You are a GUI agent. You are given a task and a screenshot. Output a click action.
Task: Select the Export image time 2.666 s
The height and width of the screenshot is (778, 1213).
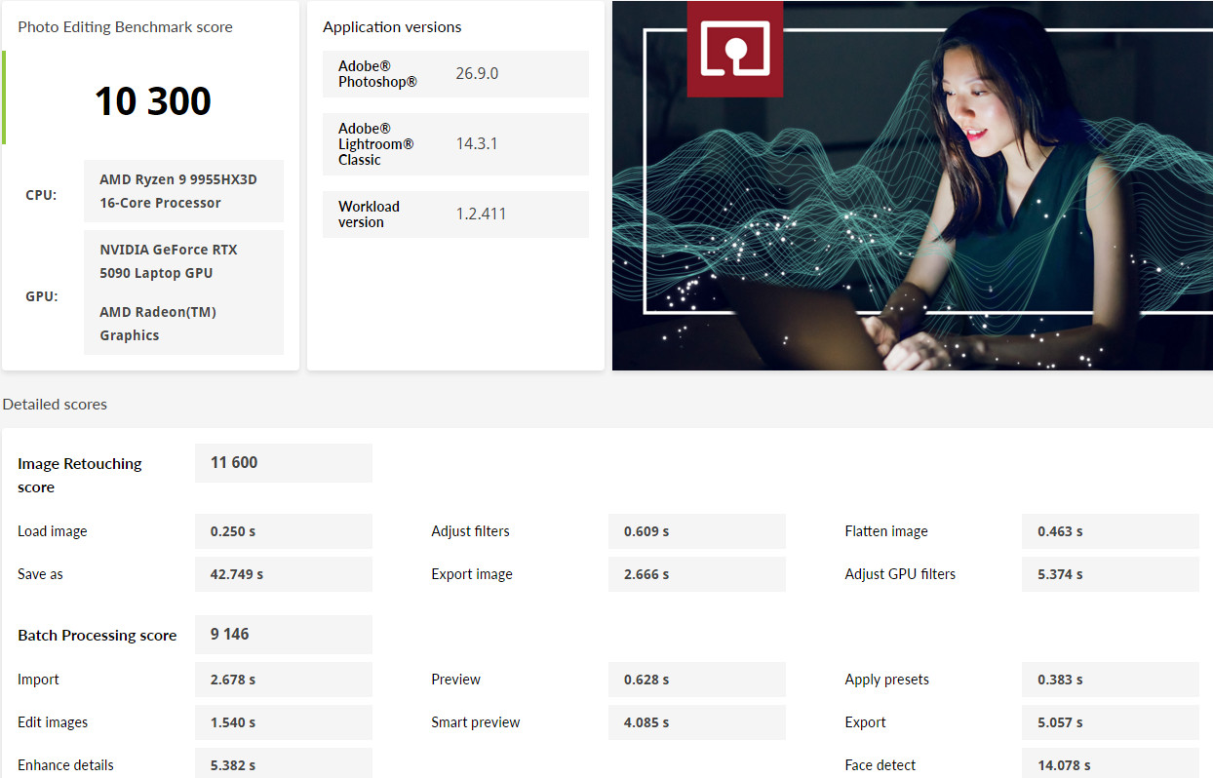click(x=646, y=574)
